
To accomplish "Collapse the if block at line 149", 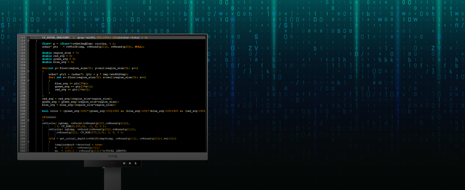I will coord(28,142).
